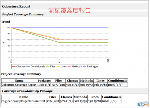Viewport: 150px width, 108px height.
Task: Click the Trend heading above the chart
Action: coord(5,22)
